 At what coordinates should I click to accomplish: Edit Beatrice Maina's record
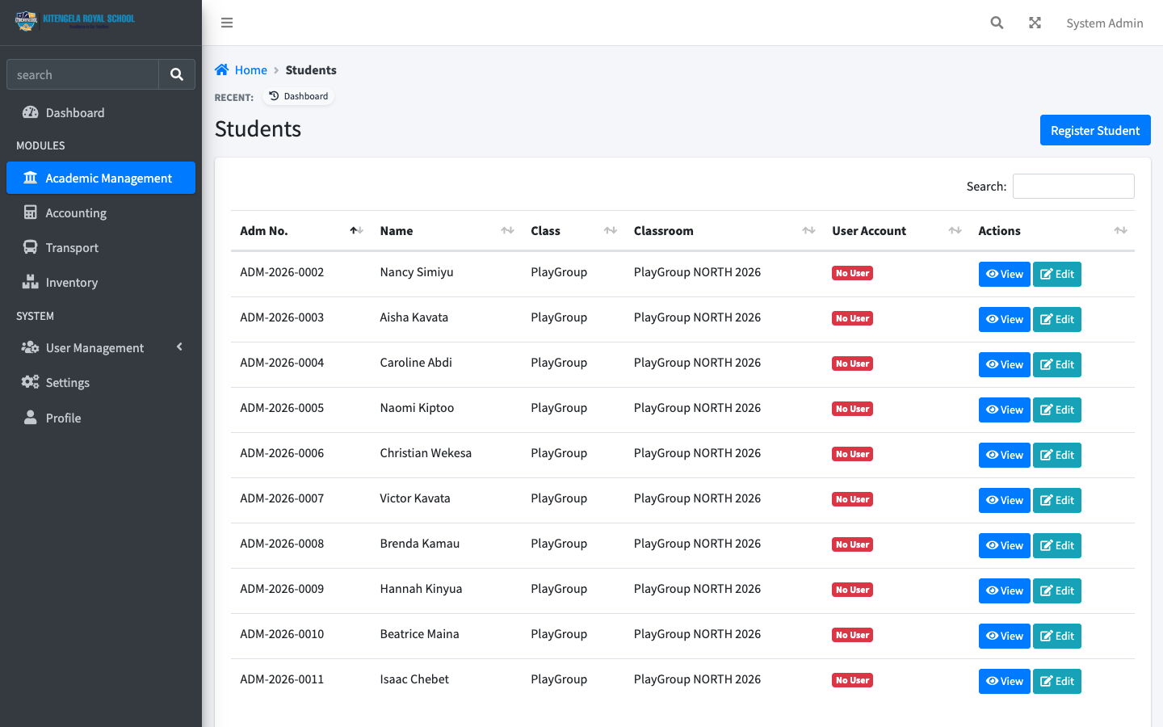1056,636
